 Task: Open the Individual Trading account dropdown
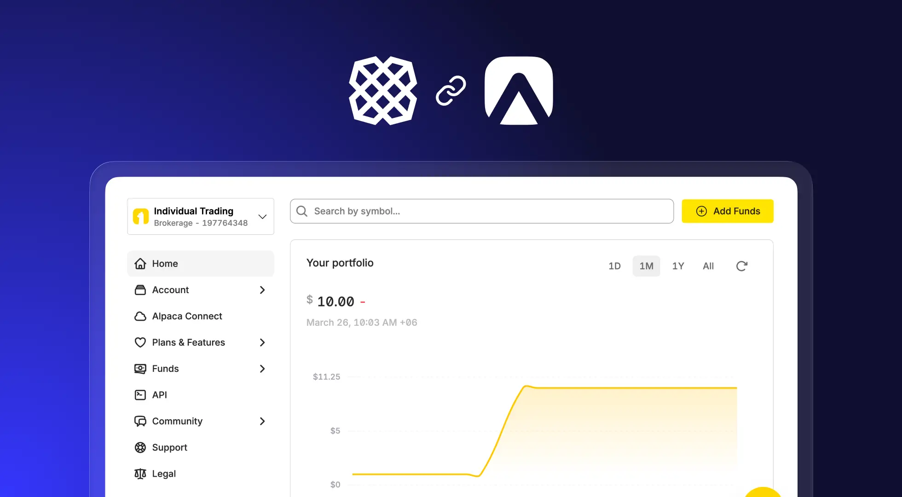tap(262, 217)
